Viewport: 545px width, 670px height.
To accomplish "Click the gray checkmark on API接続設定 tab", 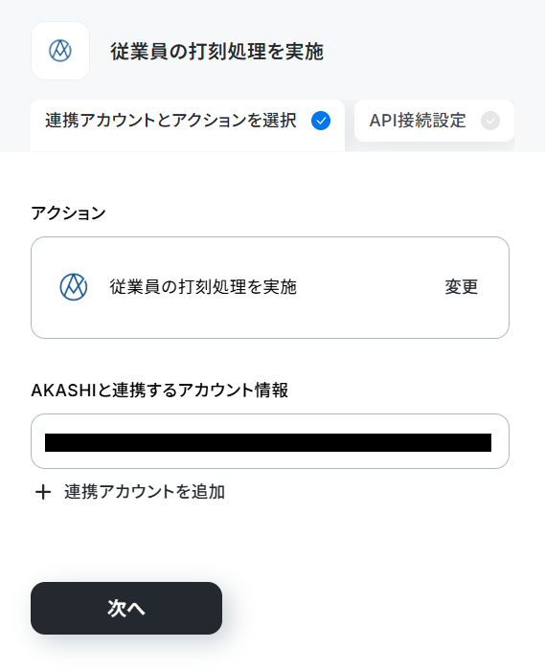I will 490,121.
